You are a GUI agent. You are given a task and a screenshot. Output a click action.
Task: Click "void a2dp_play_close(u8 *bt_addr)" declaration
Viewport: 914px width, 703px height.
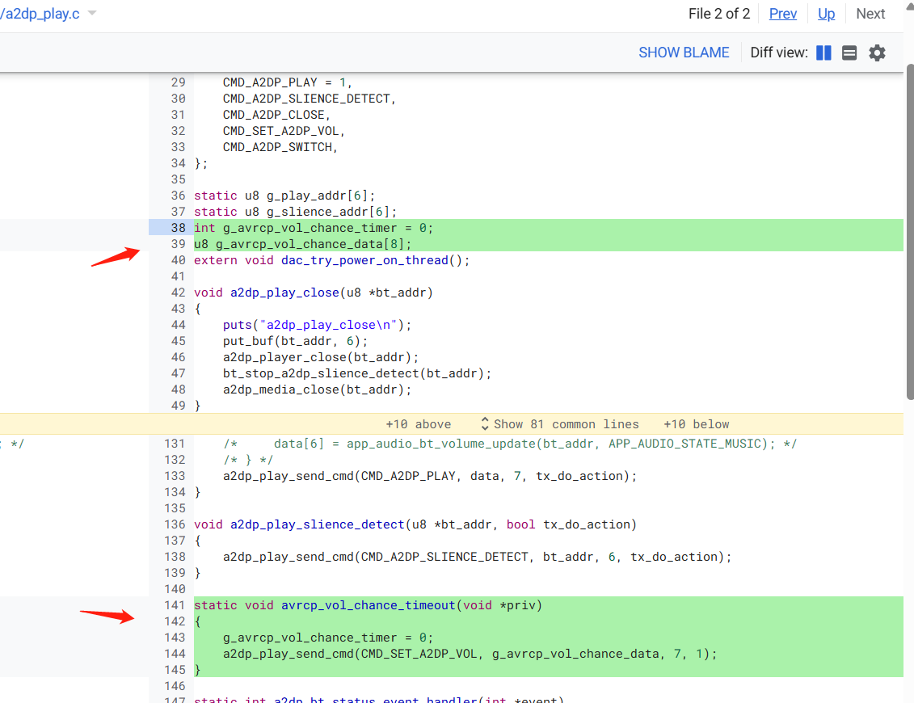point(314,293)
